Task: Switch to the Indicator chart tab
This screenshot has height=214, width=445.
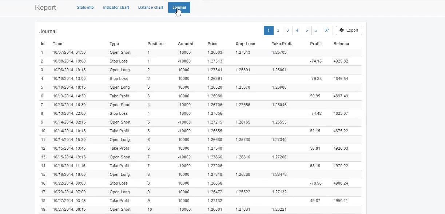Action: coord(116,7)
